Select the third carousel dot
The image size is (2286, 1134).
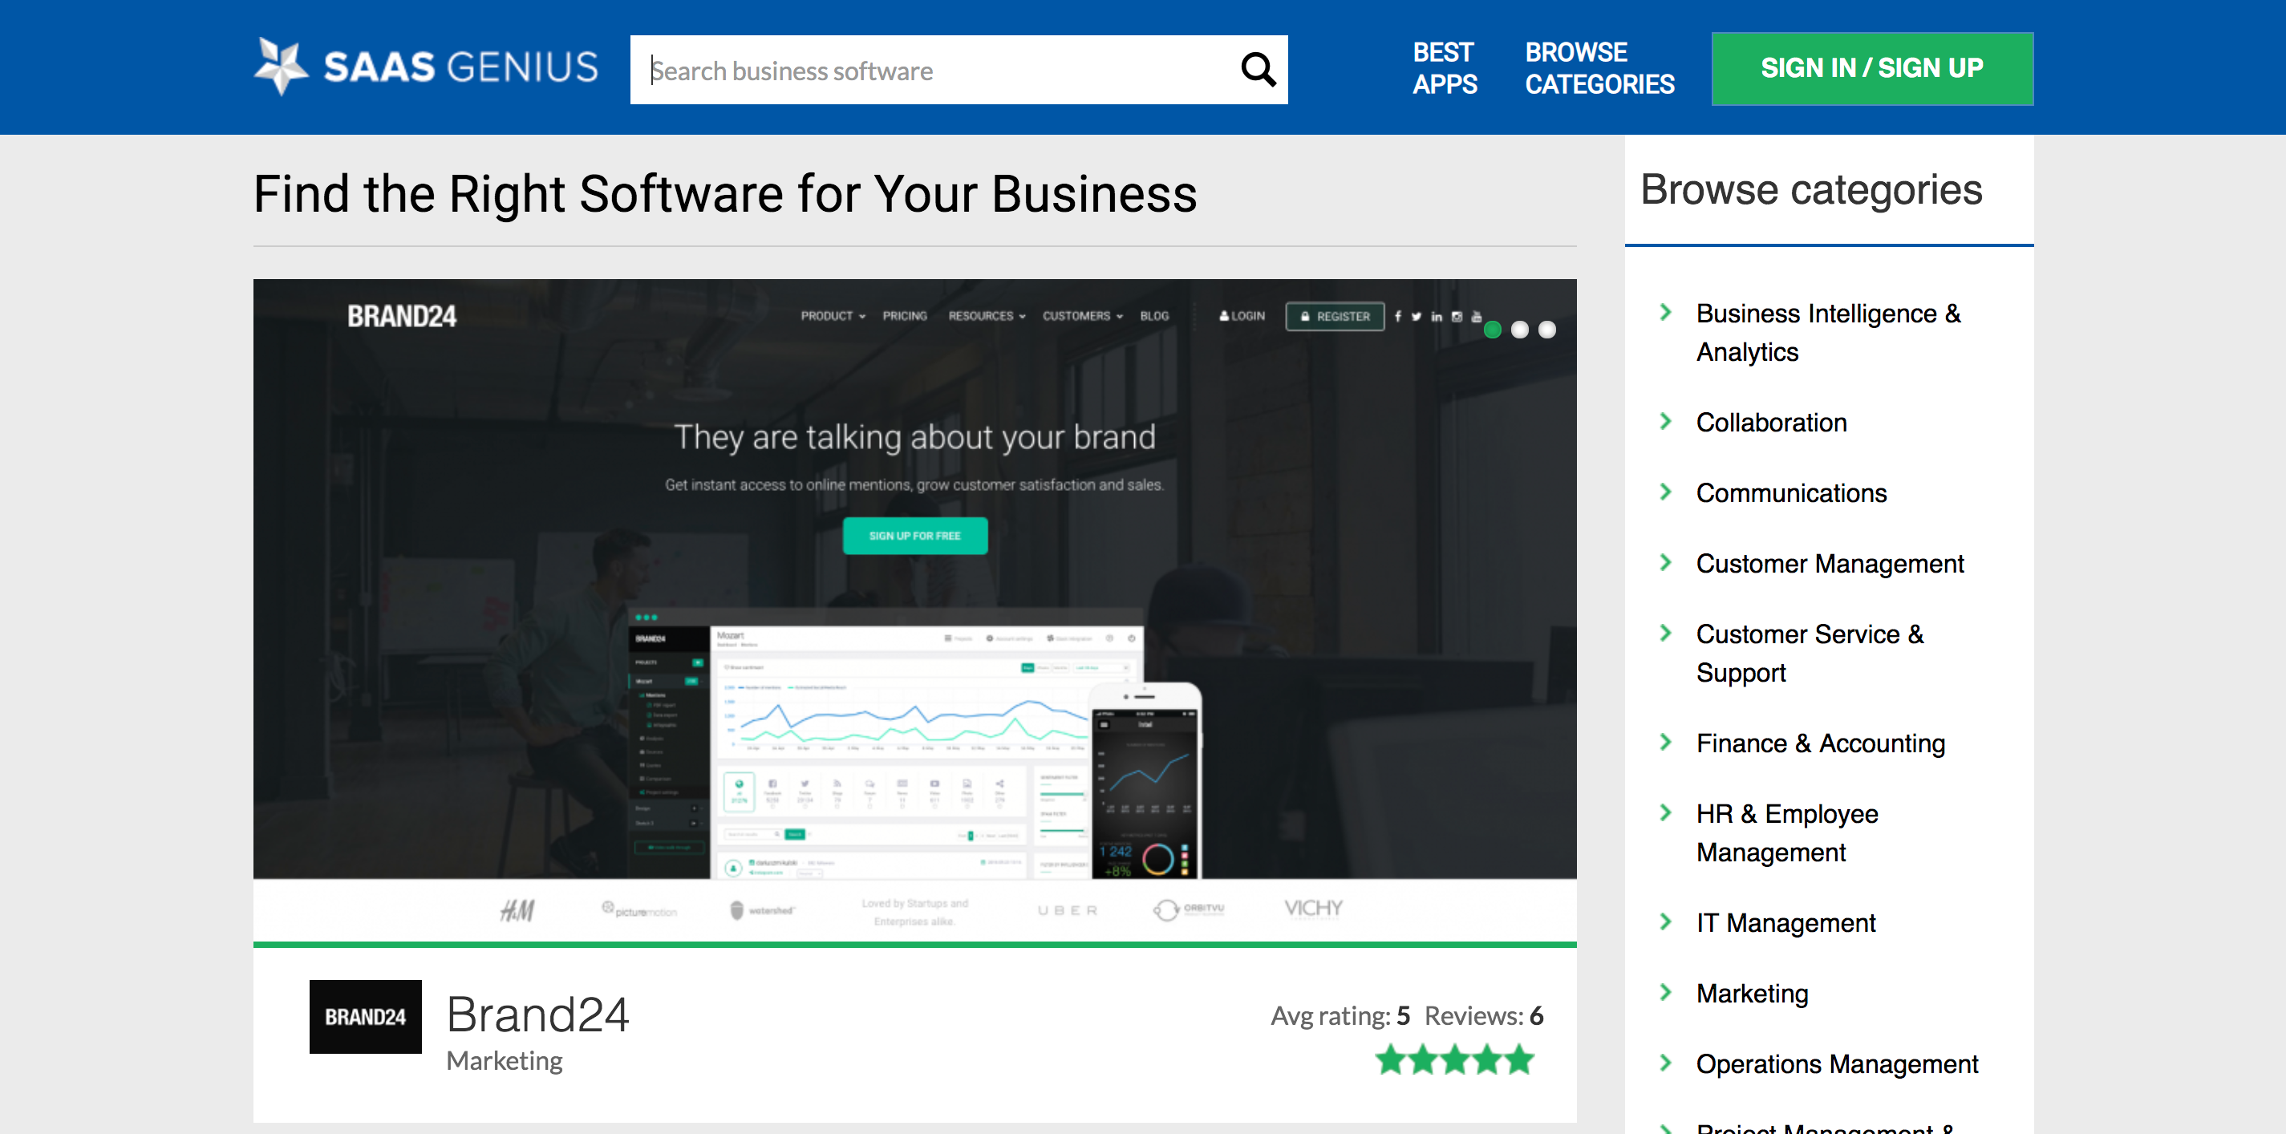(1546, 330)
